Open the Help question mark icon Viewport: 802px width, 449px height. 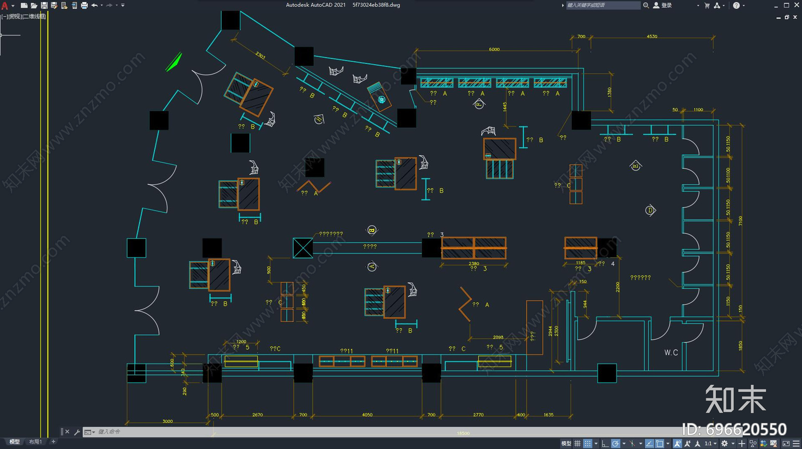pos(736,6)
